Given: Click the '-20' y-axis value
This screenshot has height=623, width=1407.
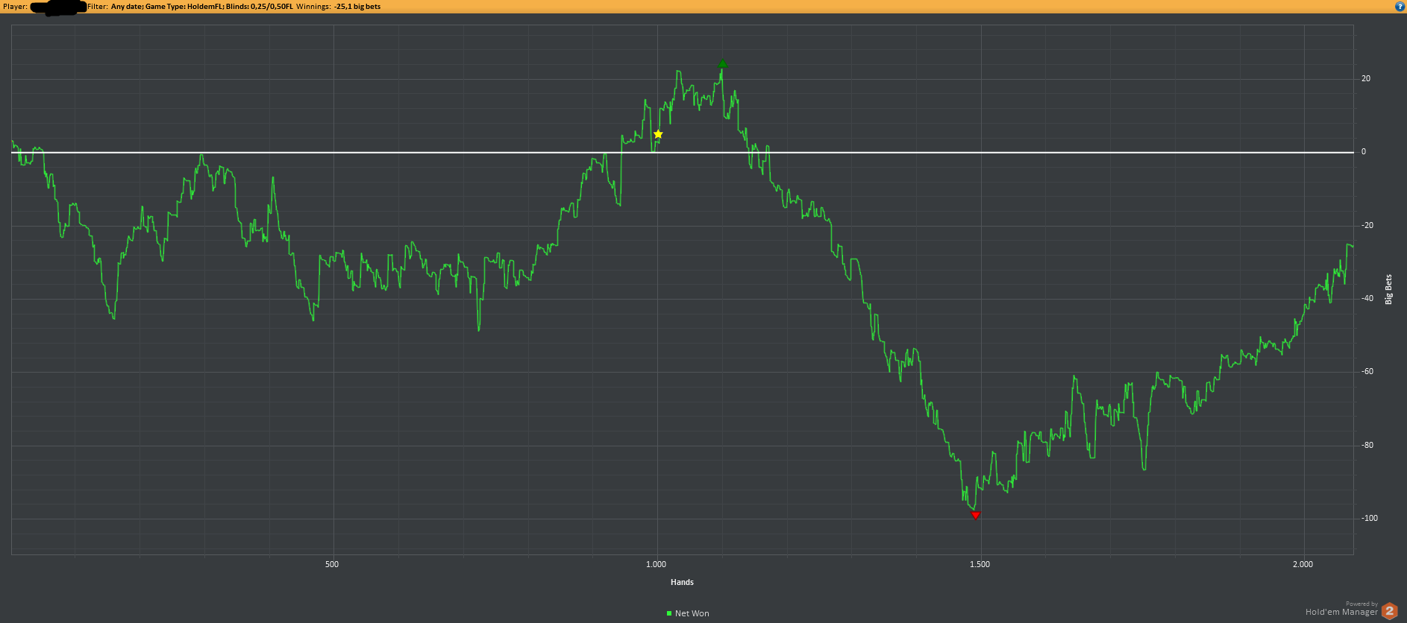Looking at the screenshot, I should (x=1367, y=225).
